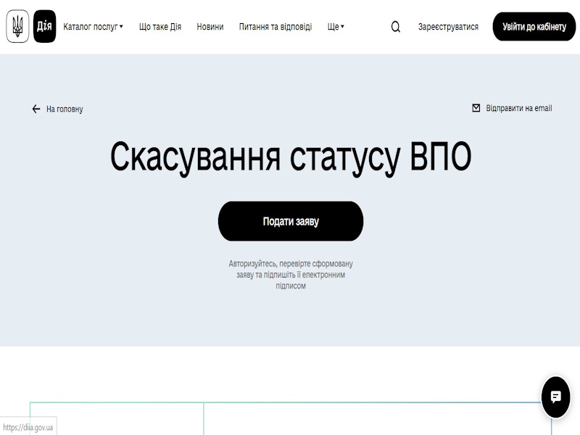This screenshot has width=580, height=435.
Task: Open the Дія home logo
Action: point(44,26)
